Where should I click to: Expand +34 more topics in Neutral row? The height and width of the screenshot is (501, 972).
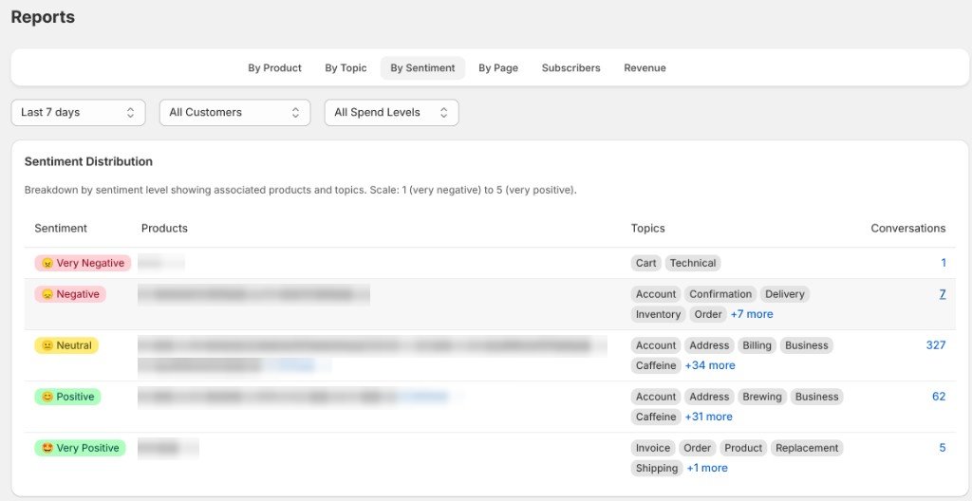point(710,366)
